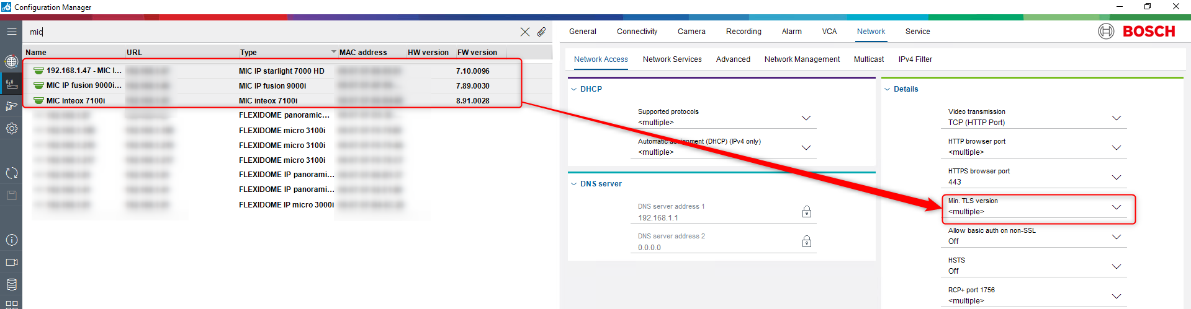Switch to the Recording tab
1191x309 pixels.
point(743,32)
